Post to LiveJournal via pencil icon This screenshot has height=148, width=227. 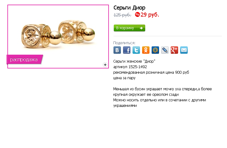[x=165, y=50]
